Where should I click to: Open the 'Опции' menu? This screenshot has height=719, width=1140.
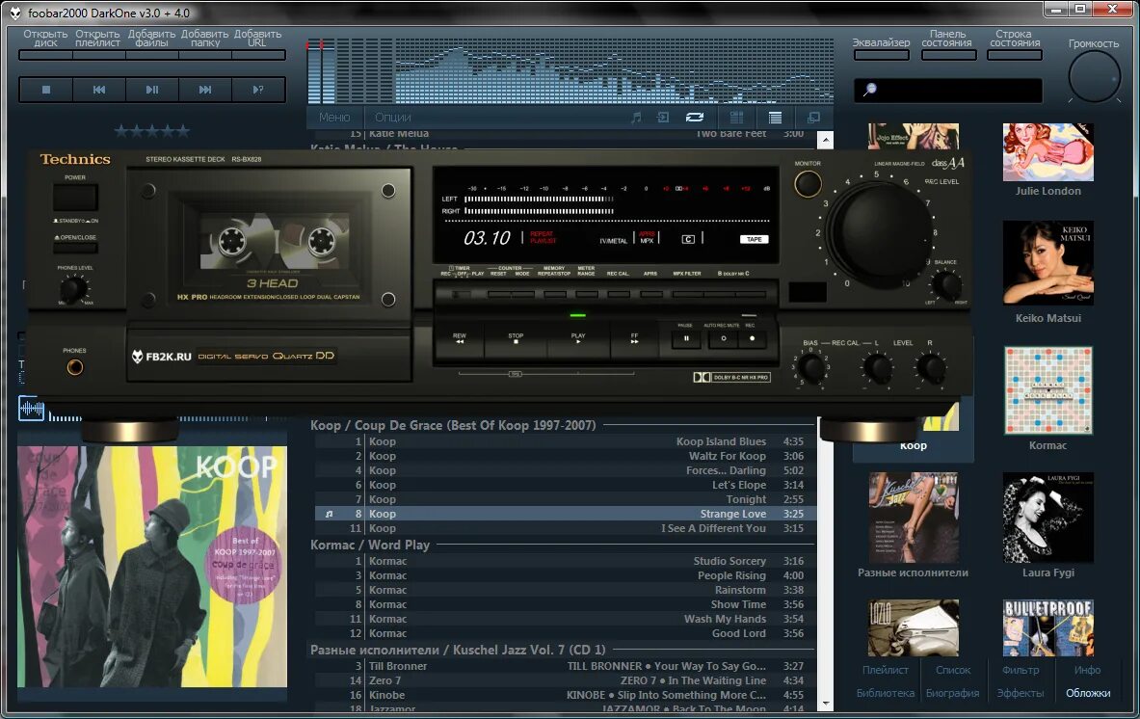392,117
